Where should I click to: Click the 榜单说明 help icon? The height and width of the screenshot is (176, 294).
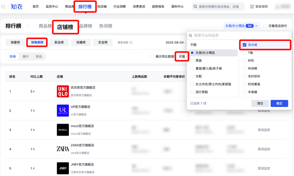coord(131,42)
